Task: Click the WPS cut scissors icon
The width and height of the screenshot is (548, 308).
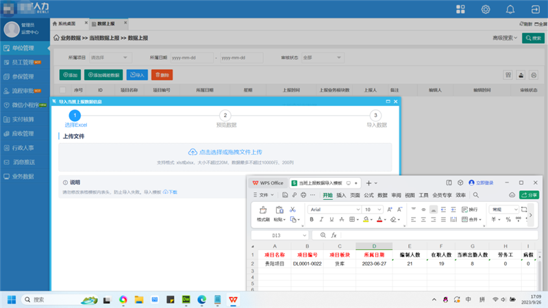Action: coord(292,209)
